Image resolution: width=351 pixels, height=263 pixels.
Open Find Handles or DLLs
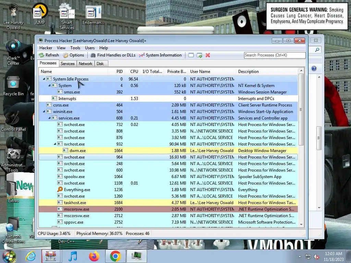(113, 55)
